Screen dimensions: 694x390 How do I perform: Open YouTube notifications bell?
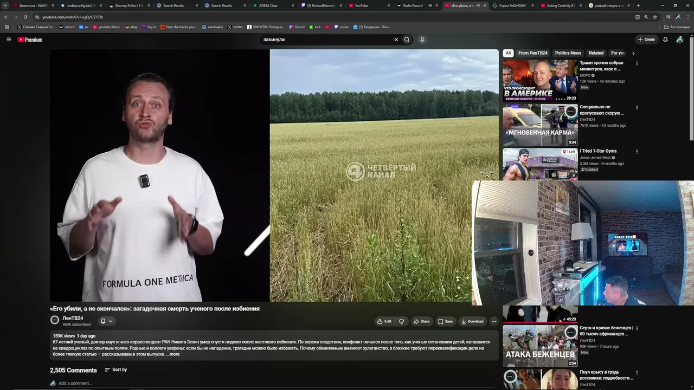(x=665, y=40)
